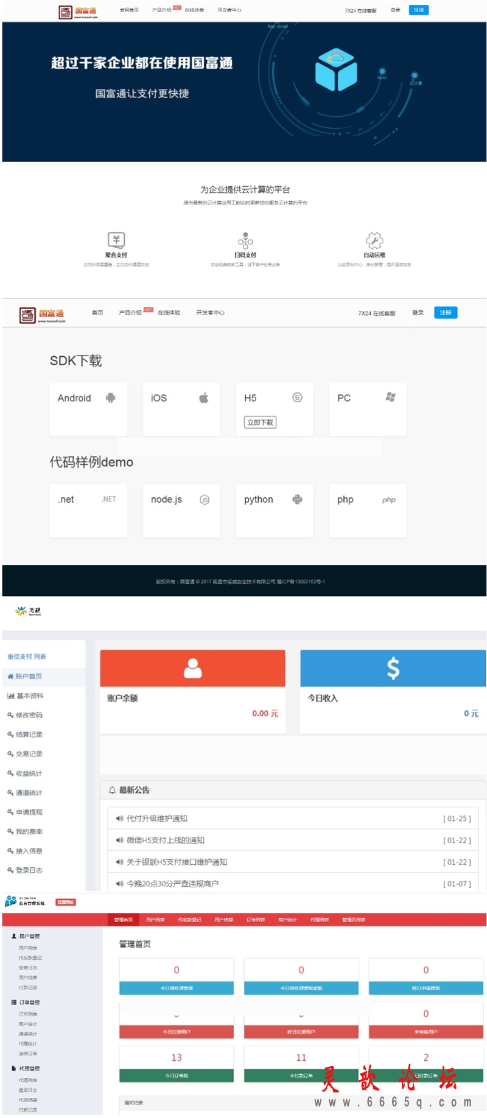Click the speaker icon beside 微信H5支付上线的通知
Image resolution: width=487 pixels, height=1118 pixels.
tap(120, 840)
